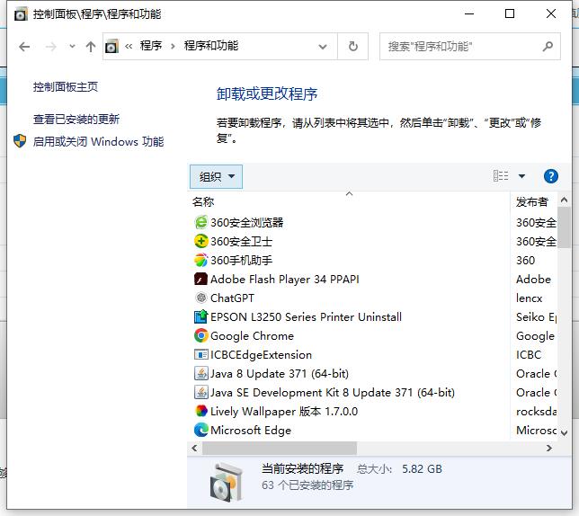Click the 程序 breadcrumb in address bar
The width and height of the screenshot is (579, 516).
151,46
